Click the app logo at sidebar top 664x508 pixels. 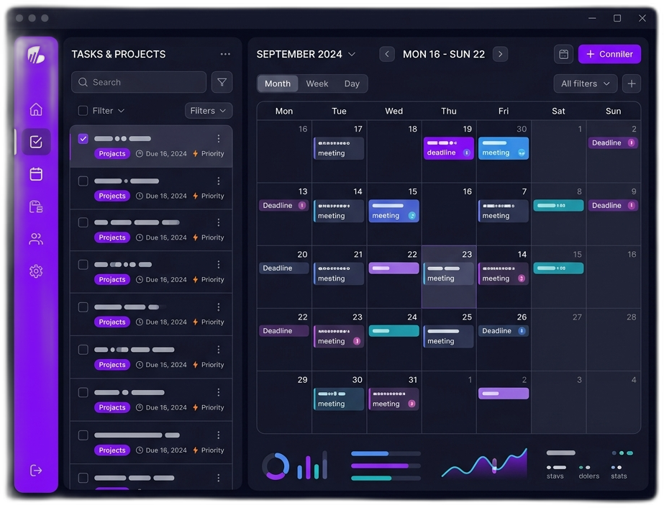click(x=36, y=55)
